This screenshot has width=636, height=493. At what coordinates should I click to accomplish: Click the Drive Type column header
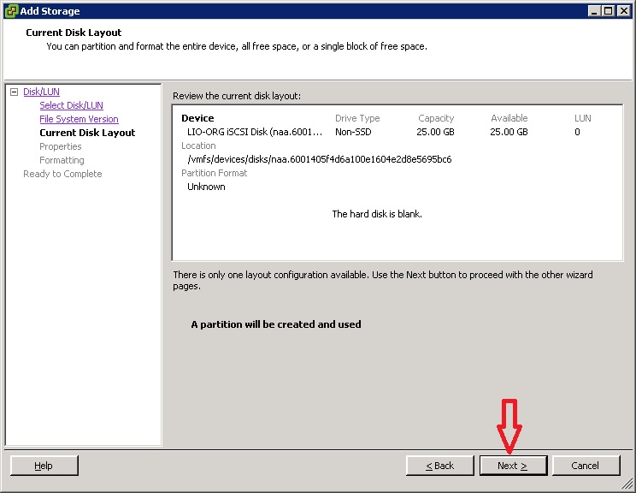tap(357, 118)
